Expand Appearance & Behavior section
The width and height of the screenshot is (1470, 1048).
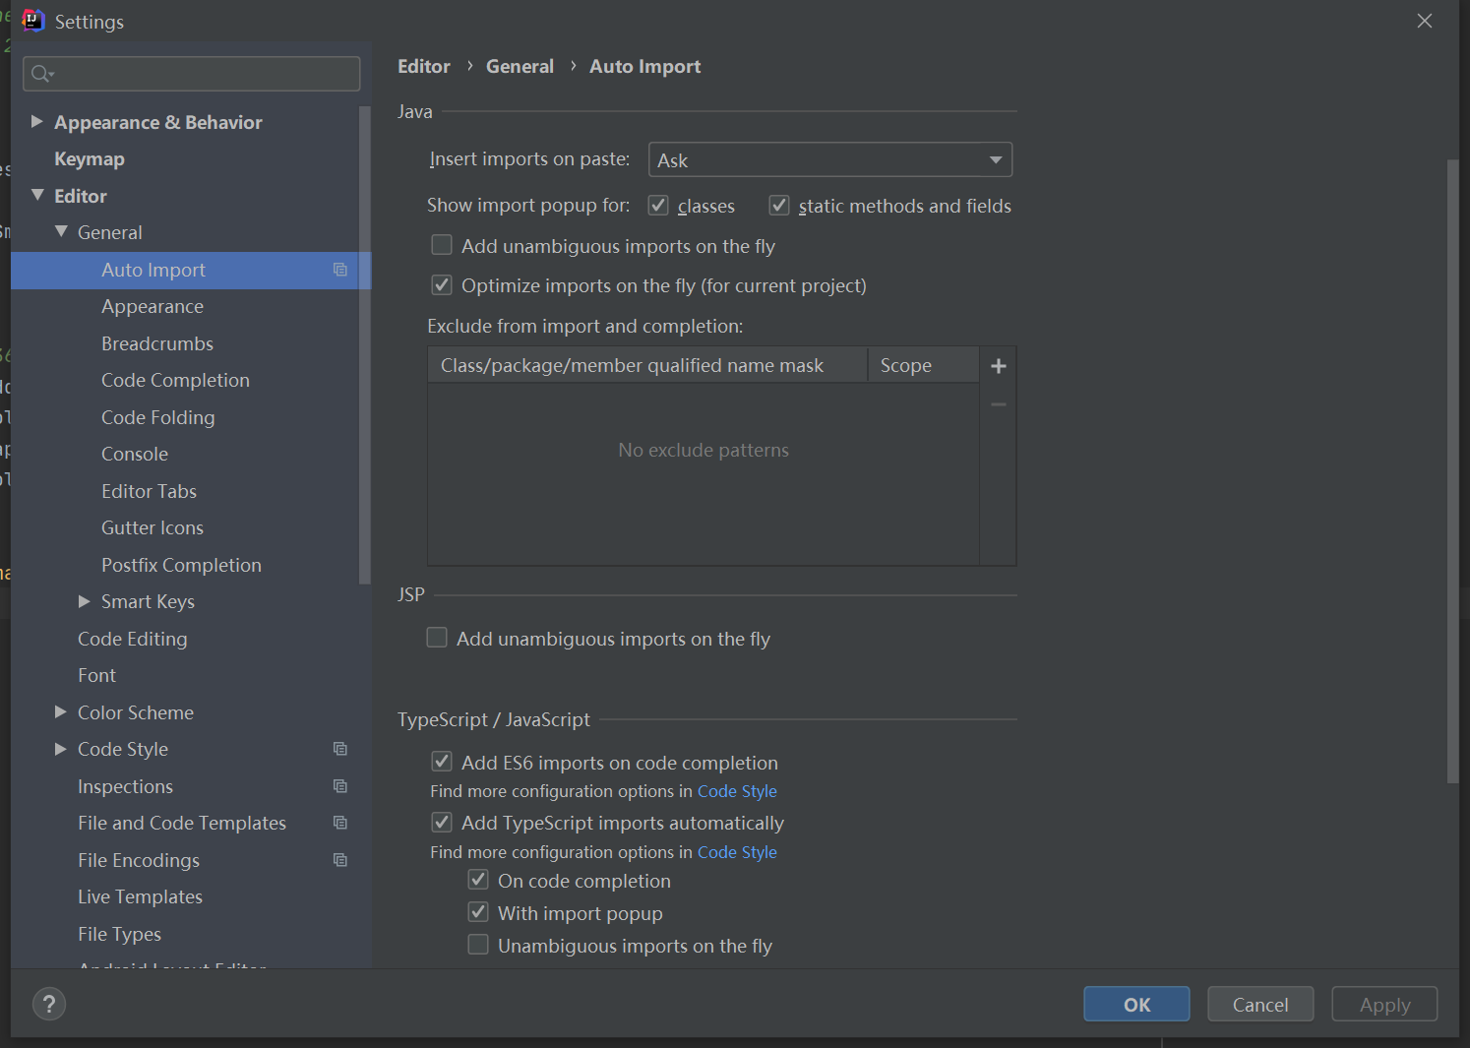pyautogui.click(x=37, y=122)
